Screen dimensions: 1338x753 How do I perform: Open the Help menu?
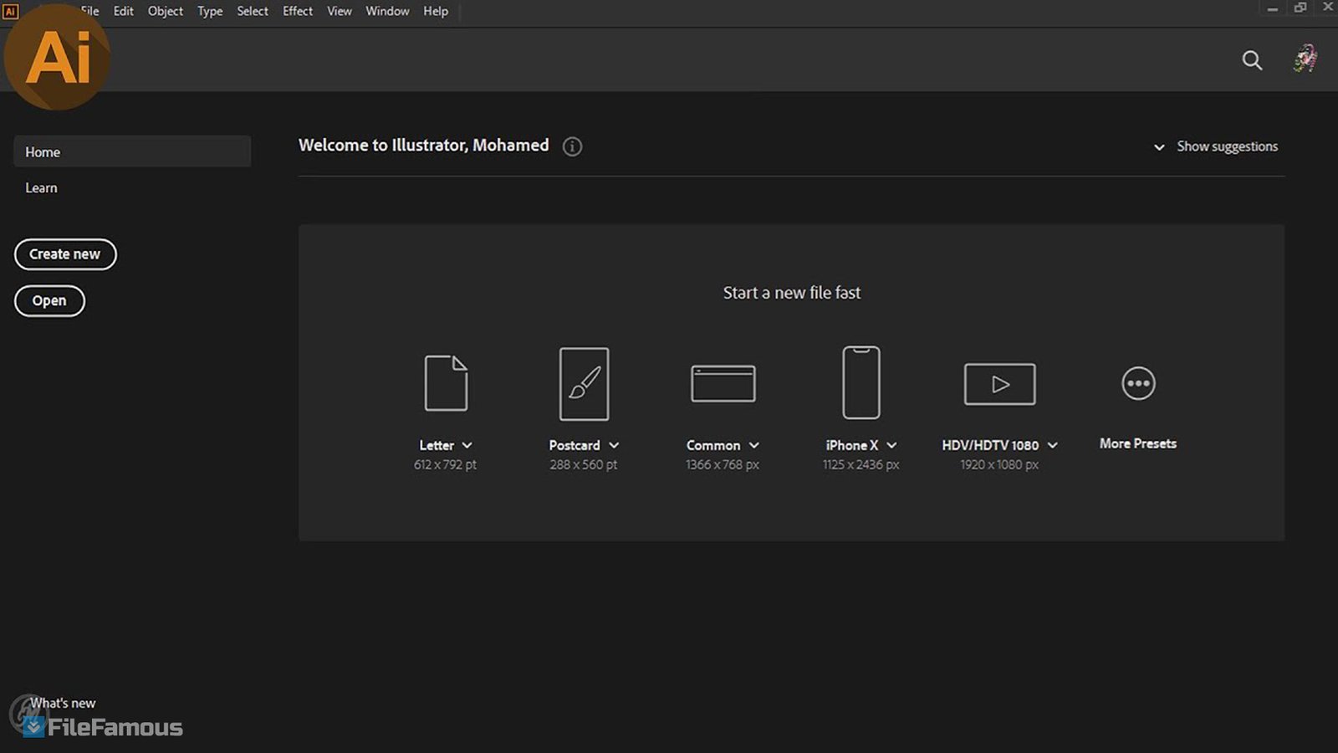coord(436,11)
